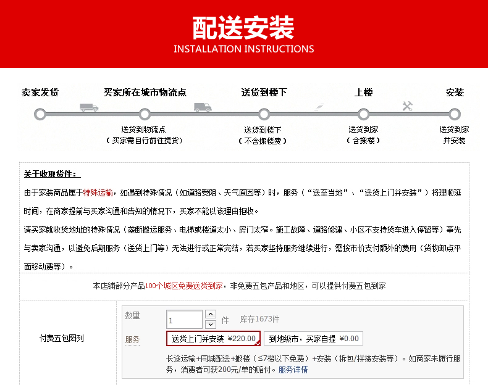This screenshot has height=385, width=488.
Task: Click the 关于收取货件 heading
Action: (x=50, y=174)
